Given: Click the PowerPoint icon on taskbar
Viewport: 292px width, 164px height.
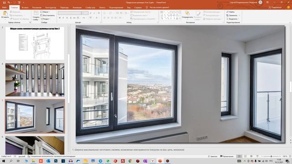Looking at the screenshot, I should click(160, 161).
